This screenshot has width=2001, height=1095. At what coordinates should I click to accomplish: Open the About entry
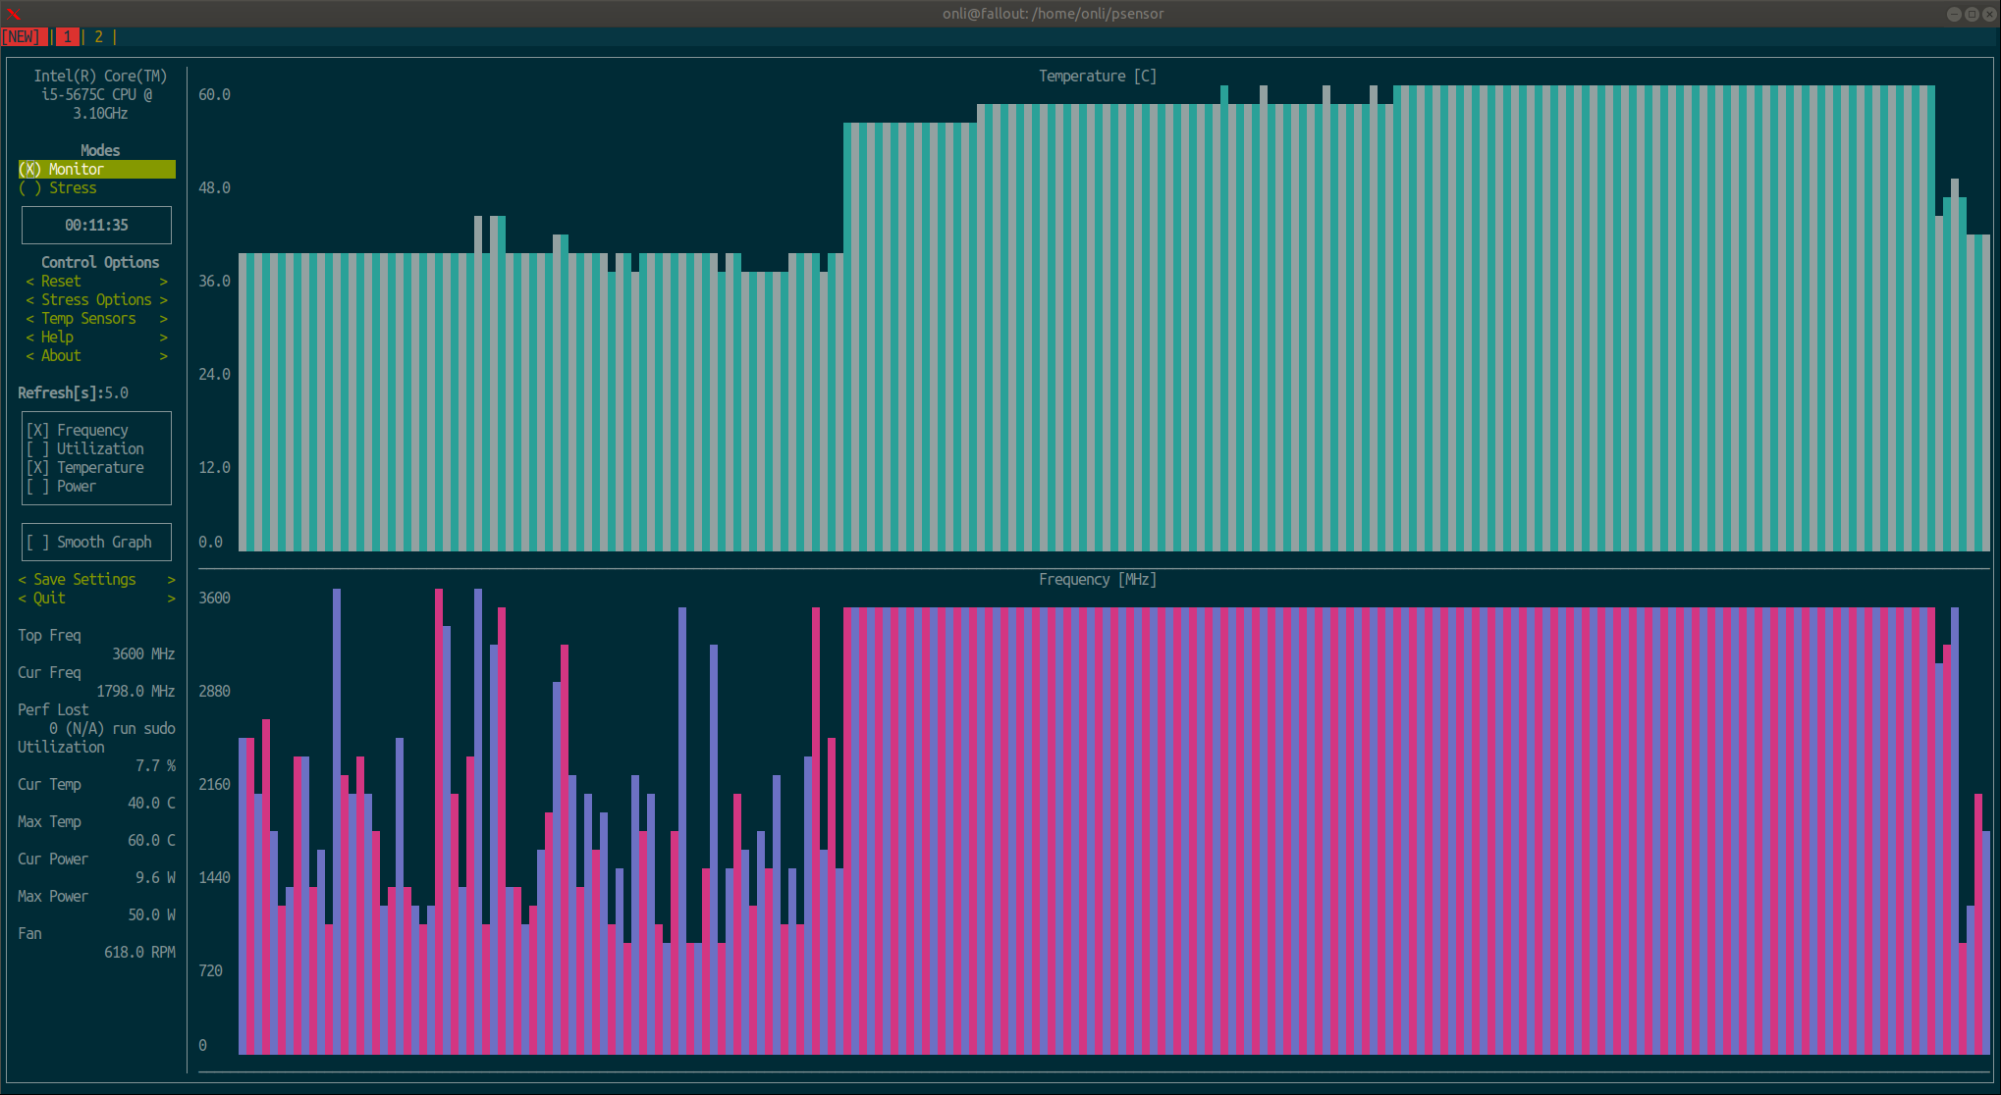pyautogui.click(x=96, y=355)
